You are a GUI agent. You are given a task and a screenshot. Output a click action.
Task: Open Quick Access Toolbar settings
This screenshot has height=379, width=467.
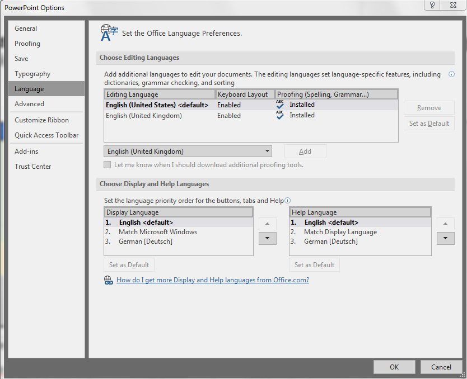[46, 135]
